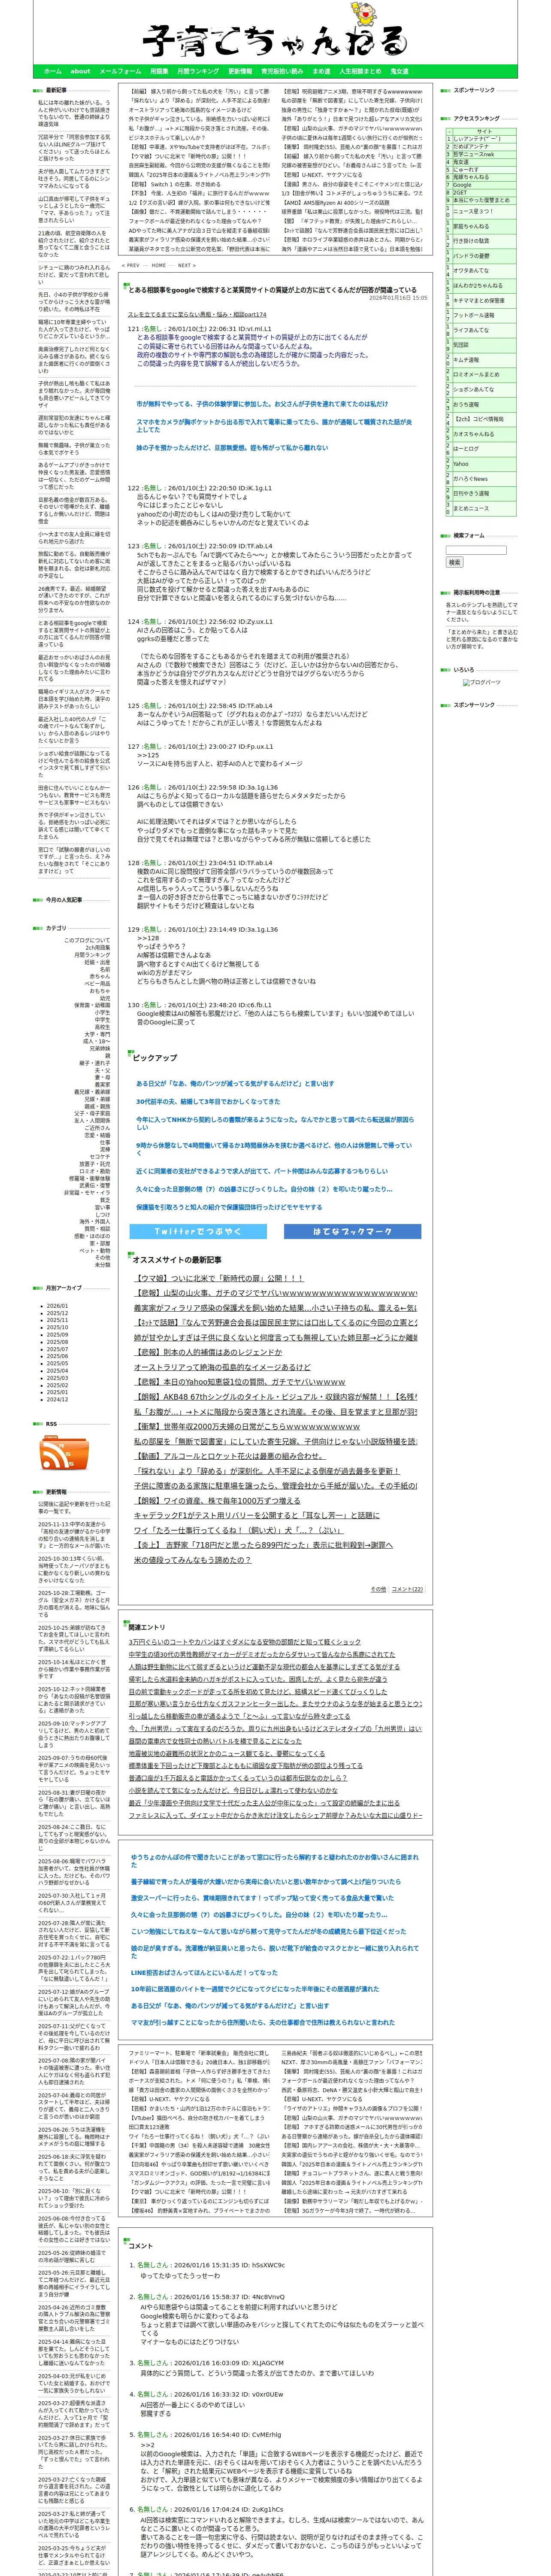Image resolution: width=551 pixels, height=2576 pixels.
Task: Visit まめ速 from nav bar
Action: (x=321, y=71)
